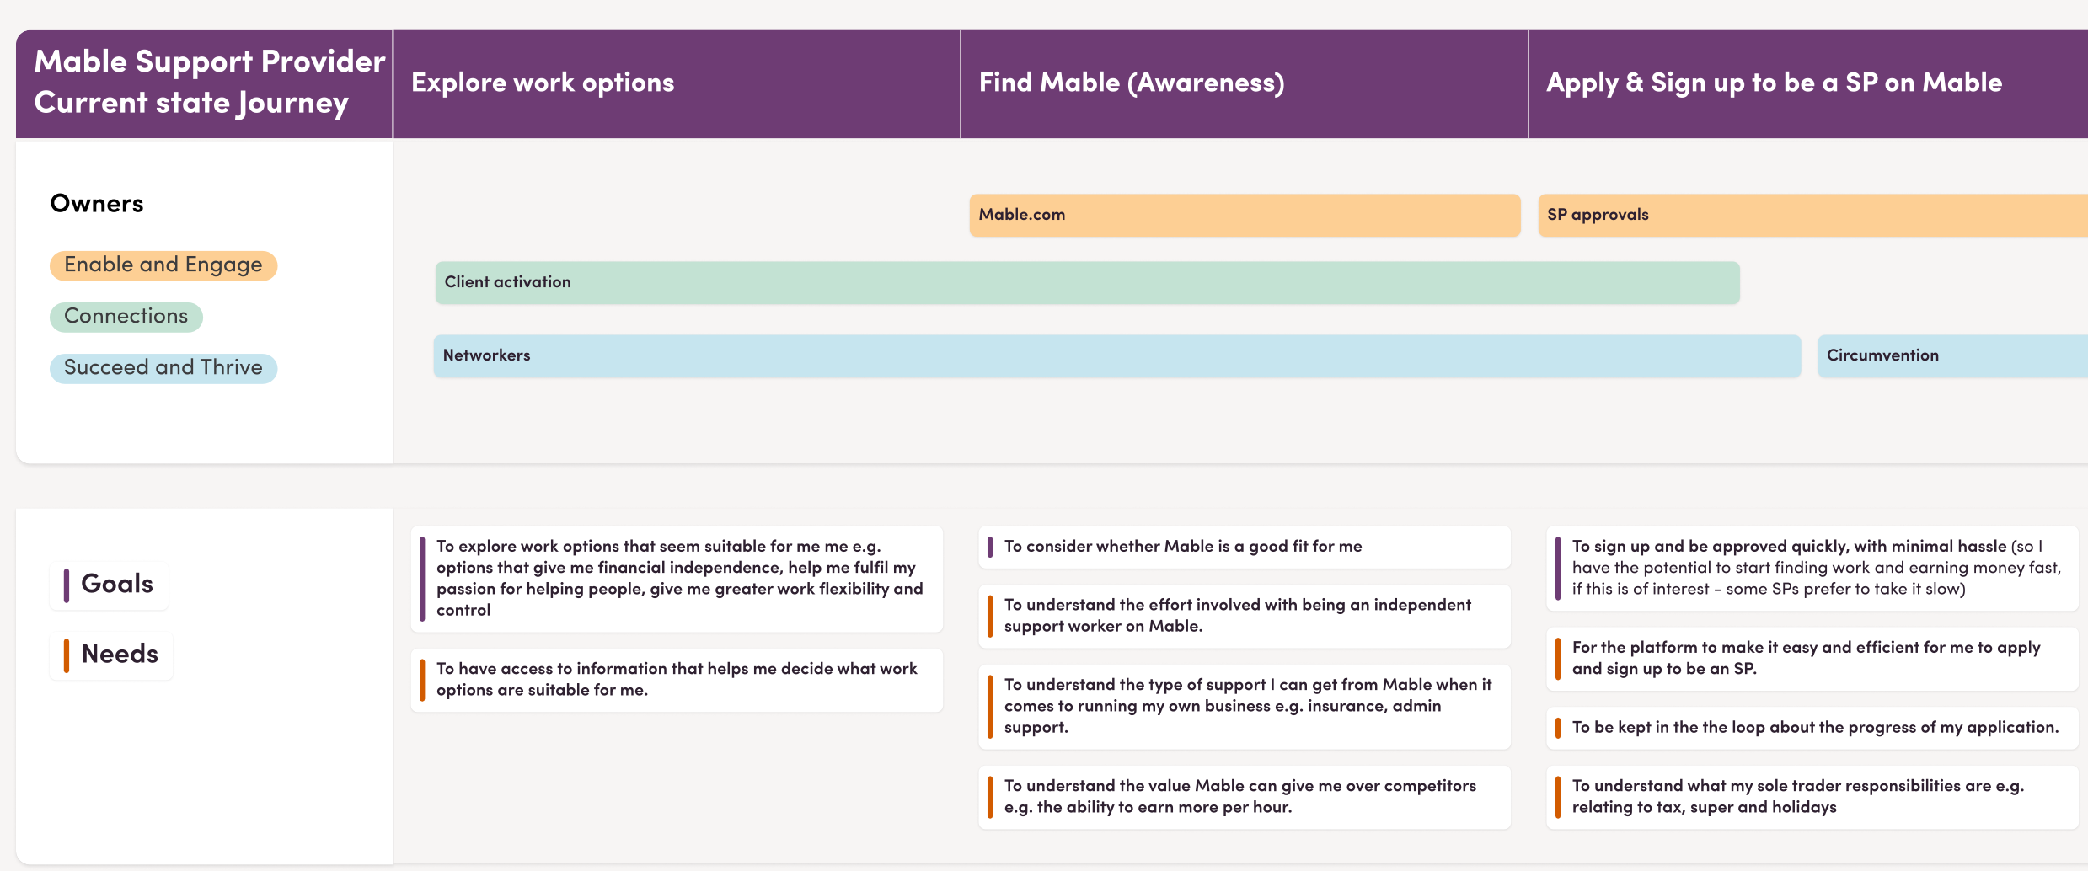
Task: Select the Enable and Engage owner tag
Action: (163, 265)
